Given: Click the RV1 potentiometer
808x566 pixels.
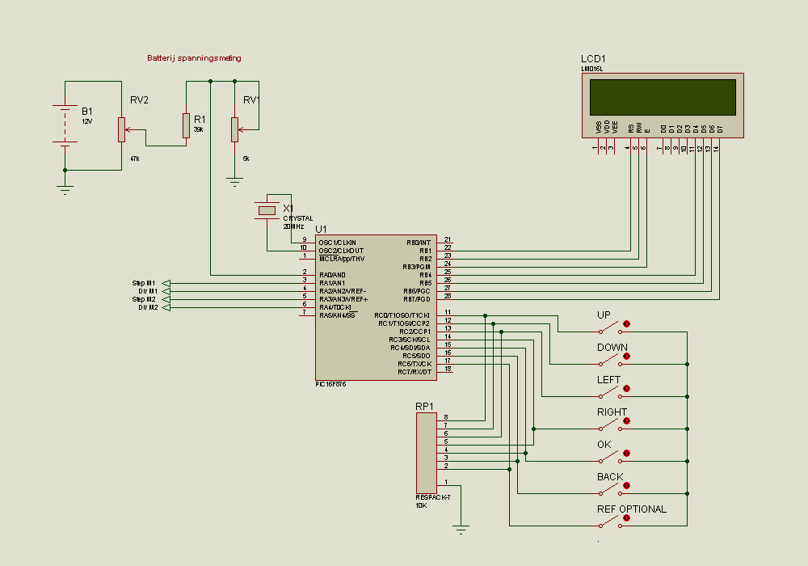Looking at the screenshot, I should 235,129.
